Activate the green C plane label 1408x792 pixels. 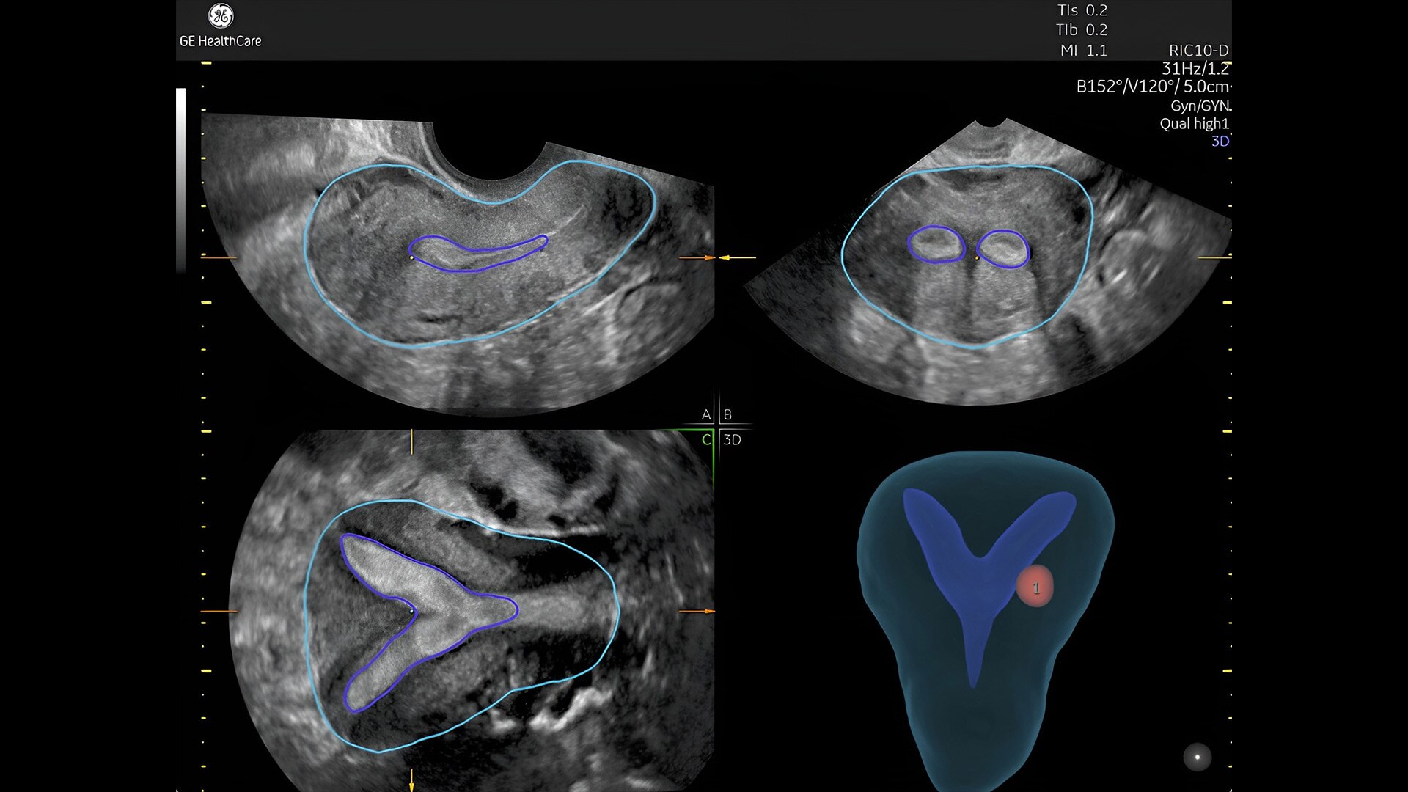click(705, 440)
